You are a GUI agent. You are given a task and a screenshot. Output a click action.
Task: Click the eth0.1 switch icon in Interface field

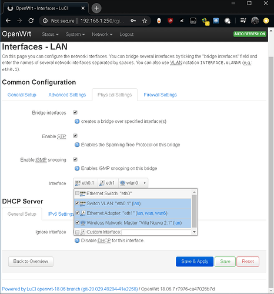point(78,183)
